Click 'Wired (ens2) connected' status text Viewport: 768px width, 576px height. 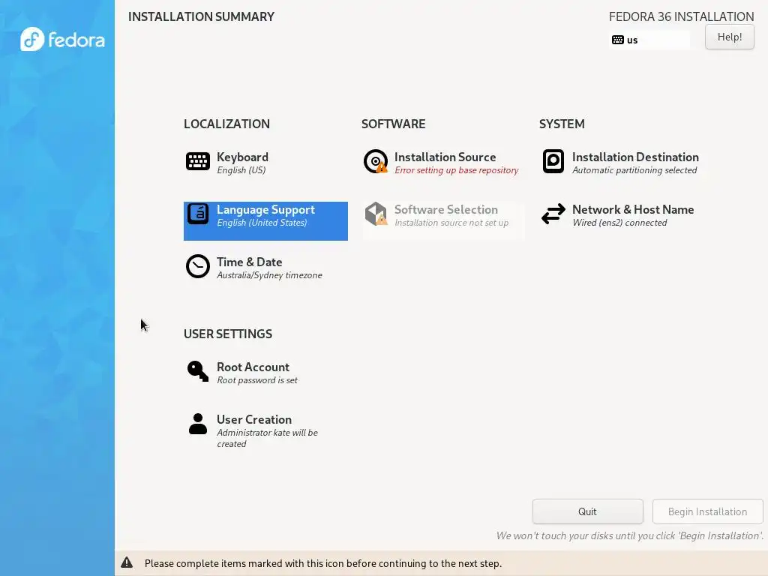[x=619, y=223]
